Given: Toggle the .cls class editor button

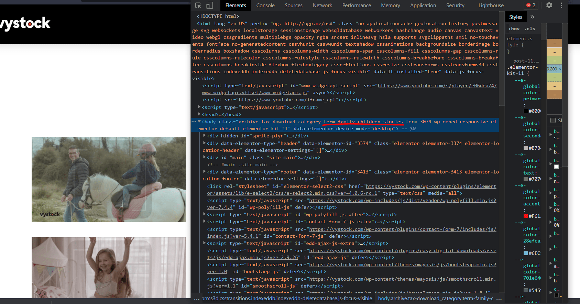Looking at the screenshot, I should (530, 29).
